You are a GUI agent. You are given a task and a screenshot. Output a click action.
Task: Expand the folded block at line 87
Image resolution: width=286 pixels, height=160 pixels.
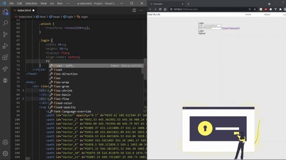(23, 99)
